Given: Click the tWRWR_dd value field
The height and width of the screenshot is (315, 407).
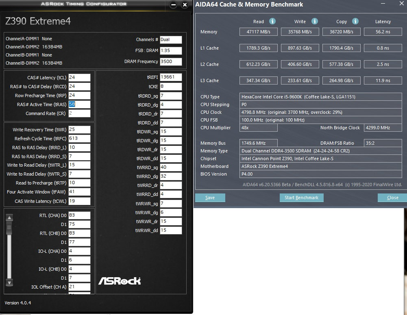Looking at the screenshot, I should point(171,230).
